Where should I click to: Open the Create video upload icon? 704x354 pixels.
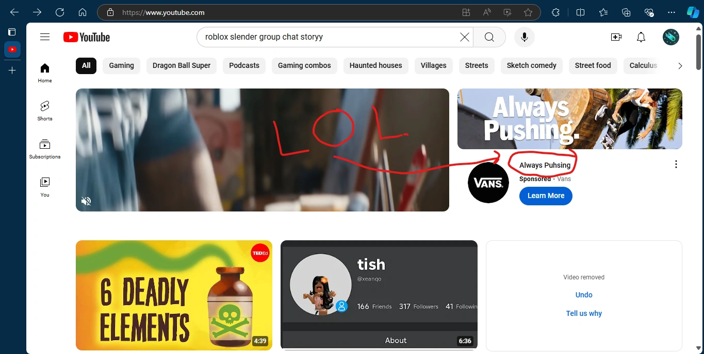pos(616,37)
